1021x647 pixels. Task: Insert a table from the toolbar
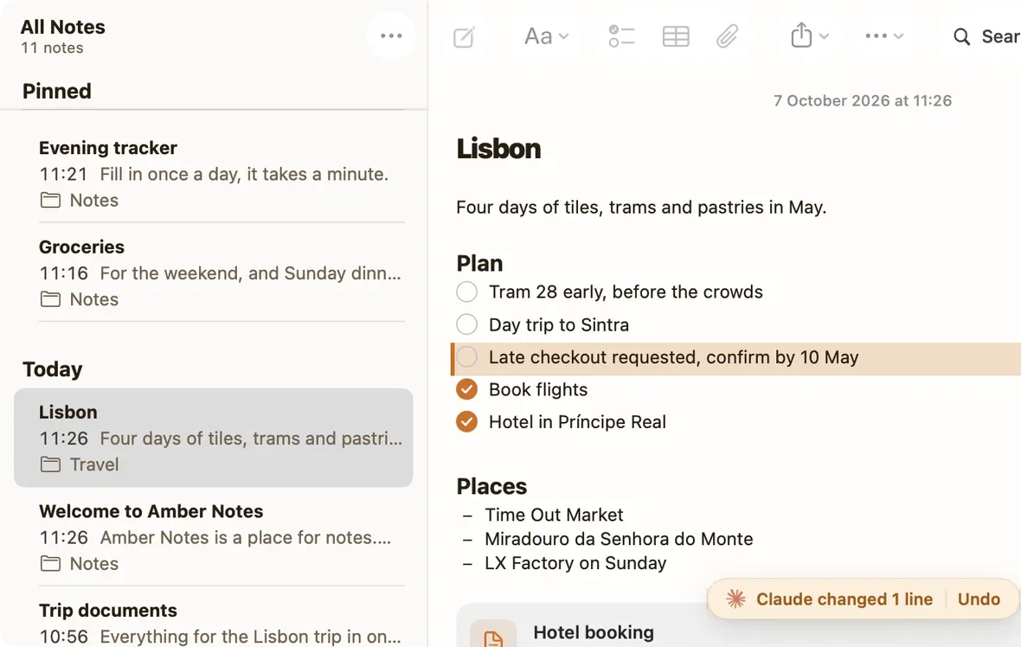pos(675,36)
